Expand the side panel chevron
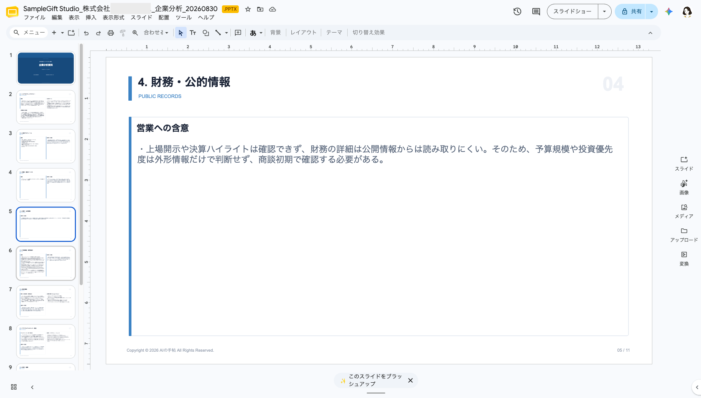Screen dimensions: 701x398 (x=697, y=387)
